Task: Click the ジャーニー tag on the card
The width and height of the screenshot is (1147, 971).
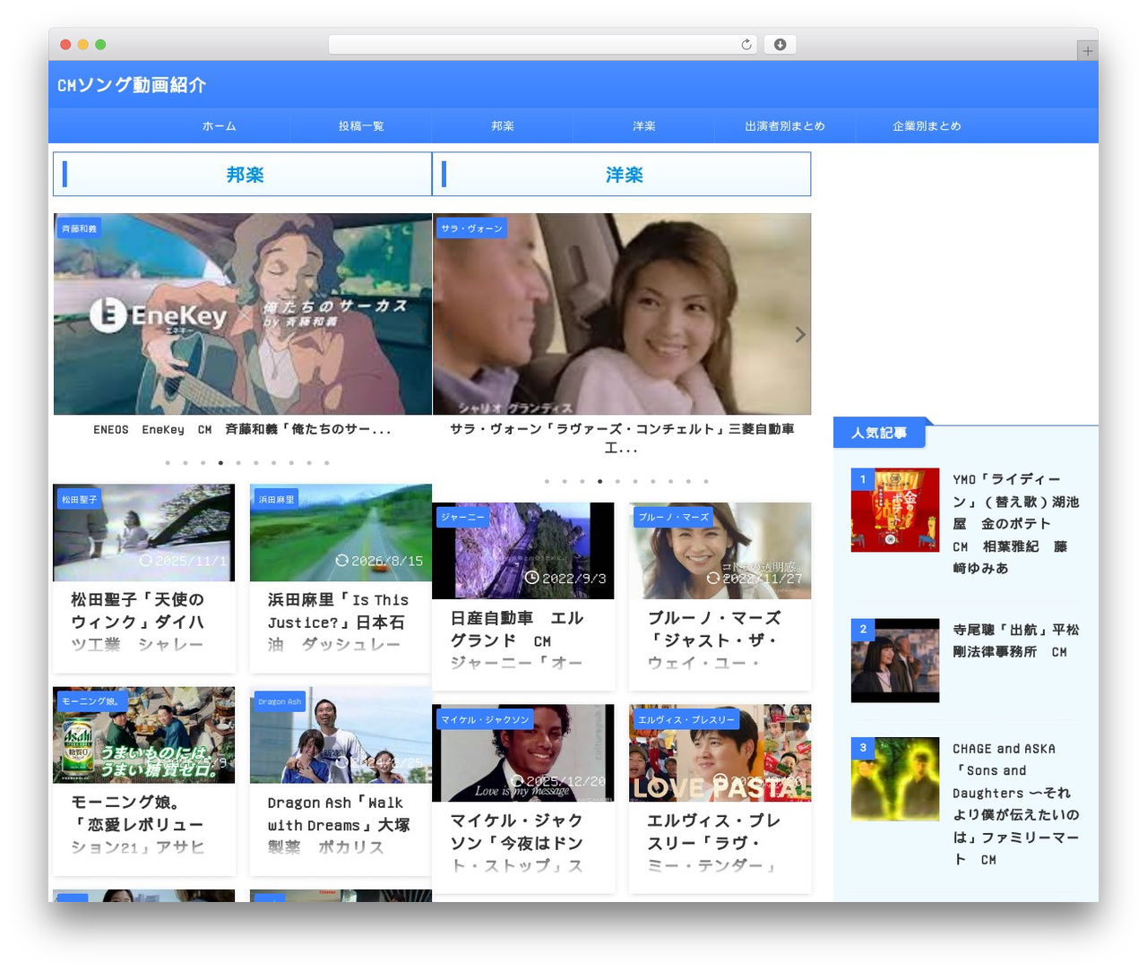Action: coord(462,517)
